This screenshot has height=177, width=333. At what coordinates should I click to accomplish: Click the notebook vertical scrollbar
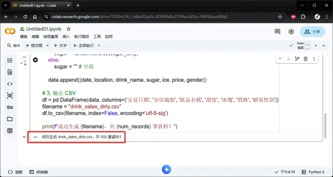[325, 126]
